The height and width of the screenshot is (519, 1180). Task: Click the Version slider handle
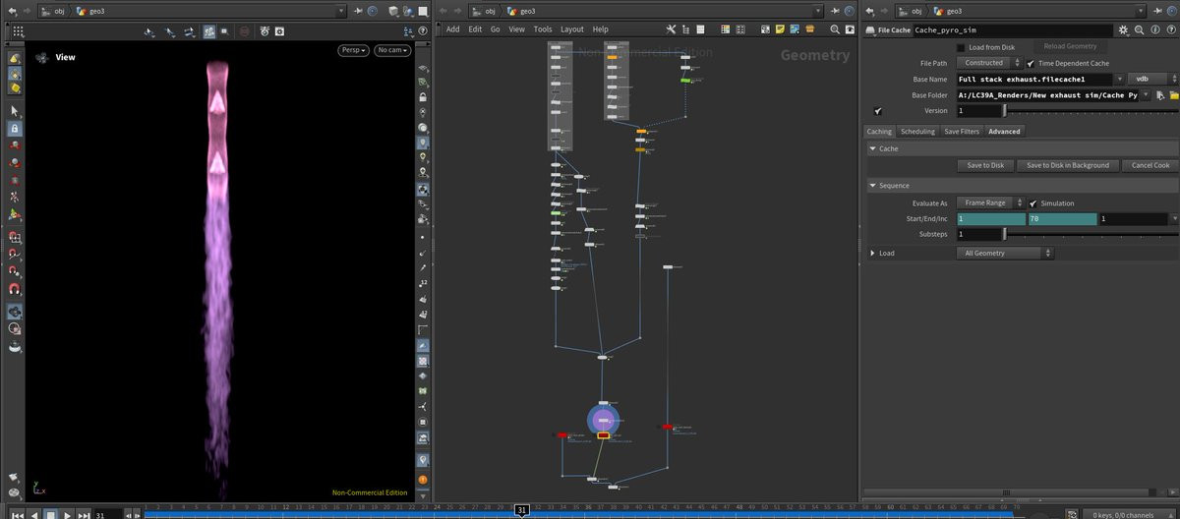[1004, 111]
